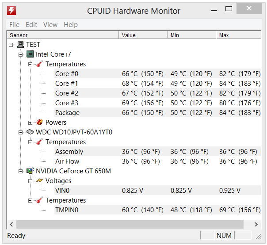Image resolution: width=267 pixels, height=245 pixels.
Task: Select the TMPIN0 row
Action: pos(157,210)
